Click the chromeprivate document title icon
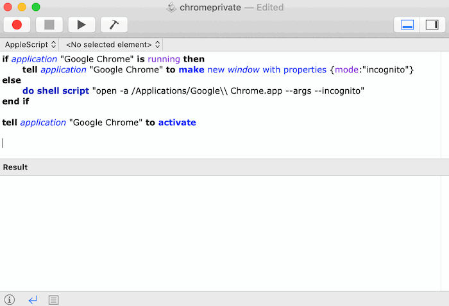 pos(171,8)
